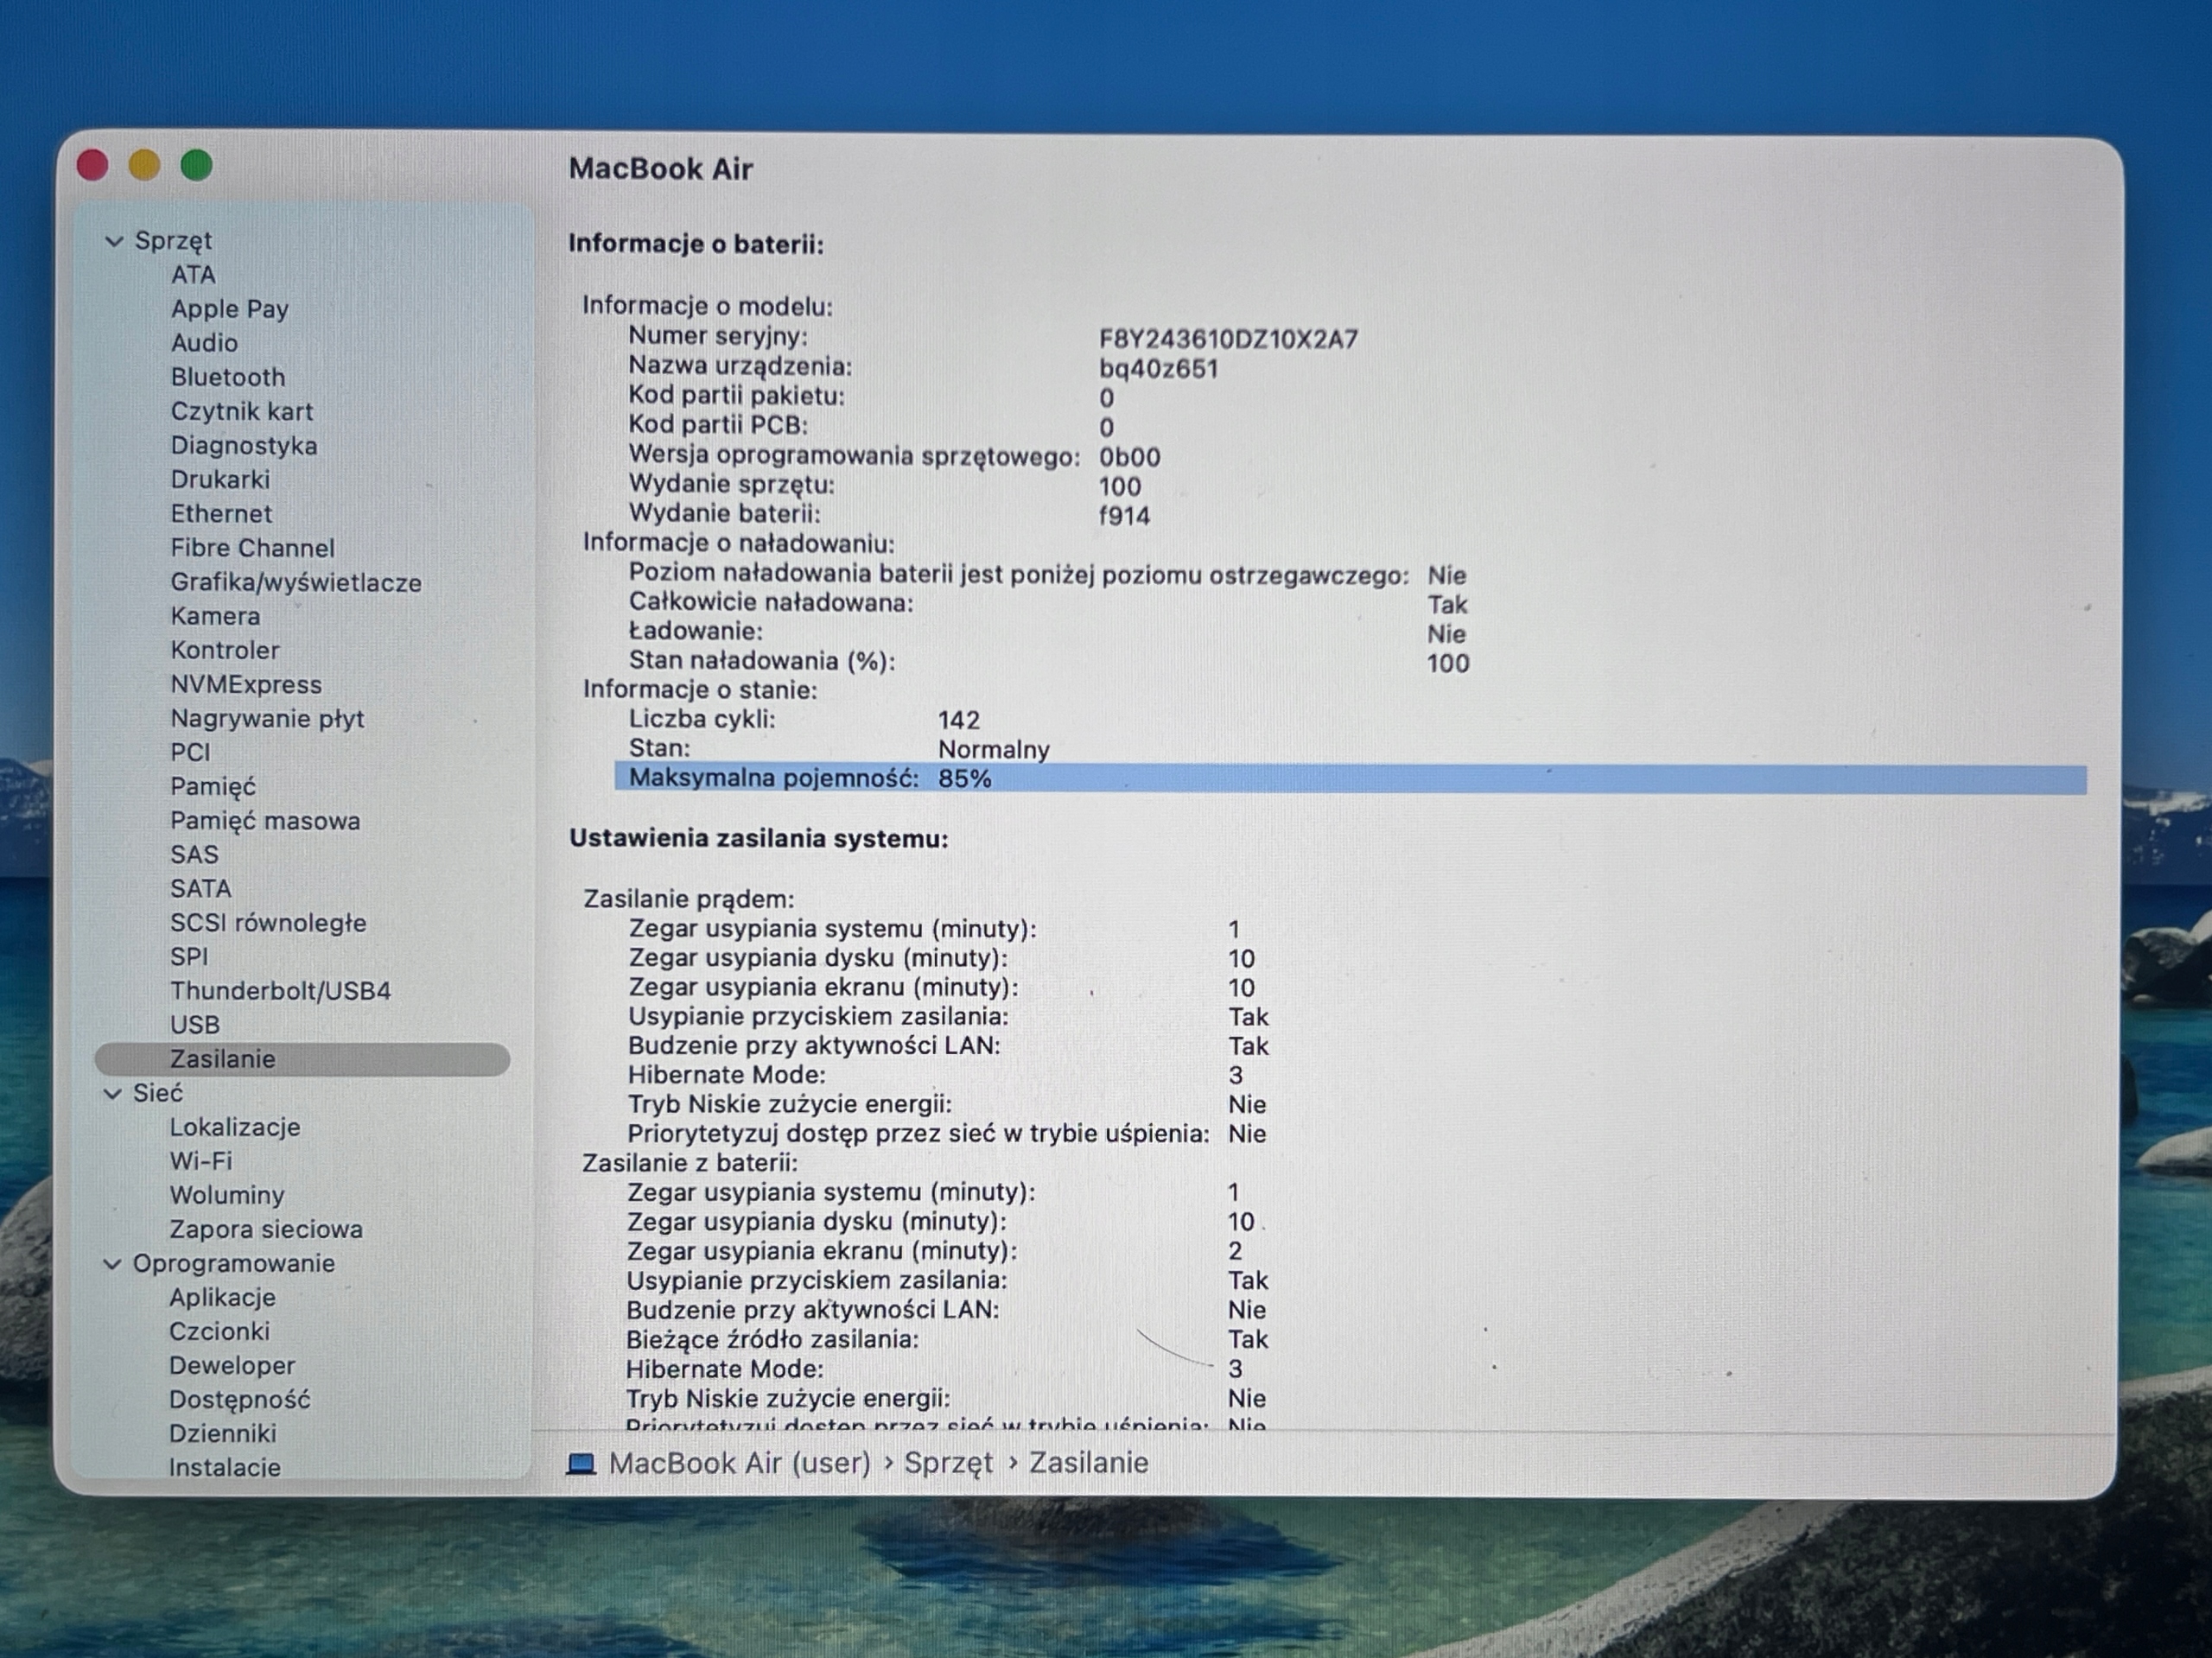
Task: Open Nagrywanie płyt in the sidebar
Action: pos(267,719)
